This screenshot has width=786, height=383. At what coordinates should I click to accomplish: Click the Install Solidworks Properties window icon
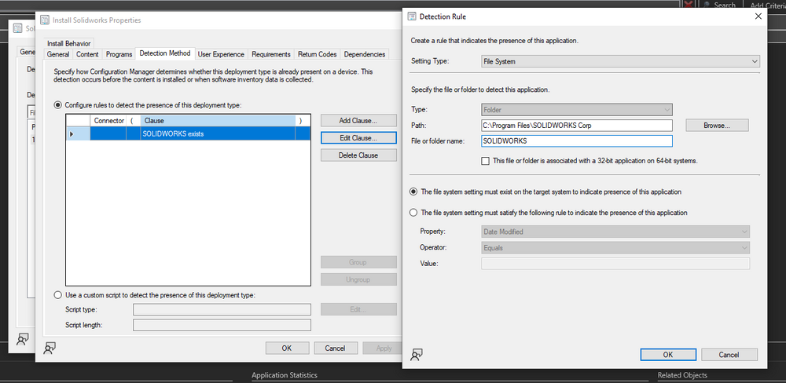coord(45,20)
